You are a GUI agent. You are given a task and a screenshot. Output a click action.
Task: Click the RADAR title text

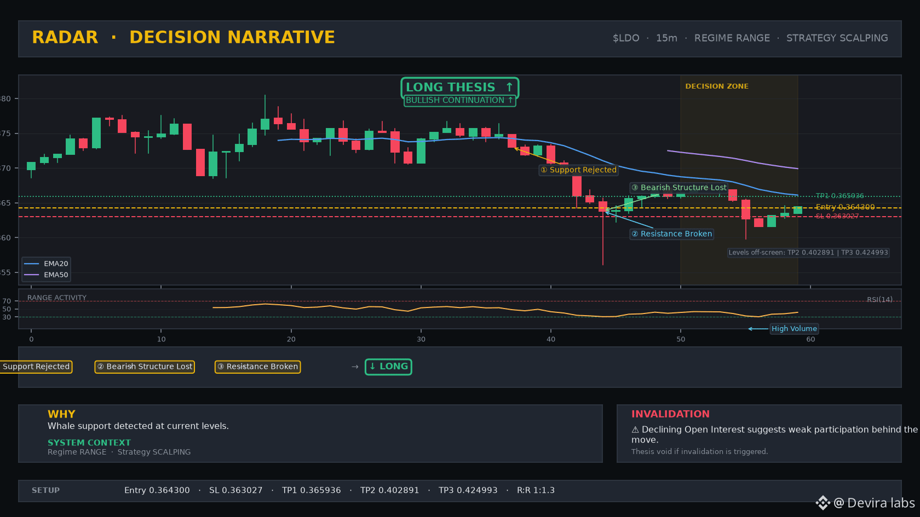pyautogui.click(x=65, y=37)
